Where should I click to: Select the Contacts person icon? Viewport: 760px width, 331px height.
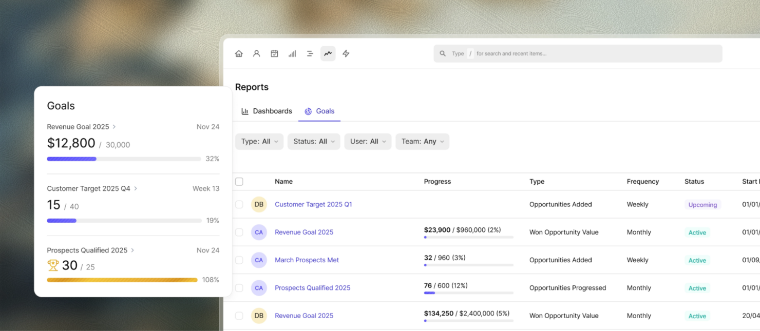click(257, 53)
